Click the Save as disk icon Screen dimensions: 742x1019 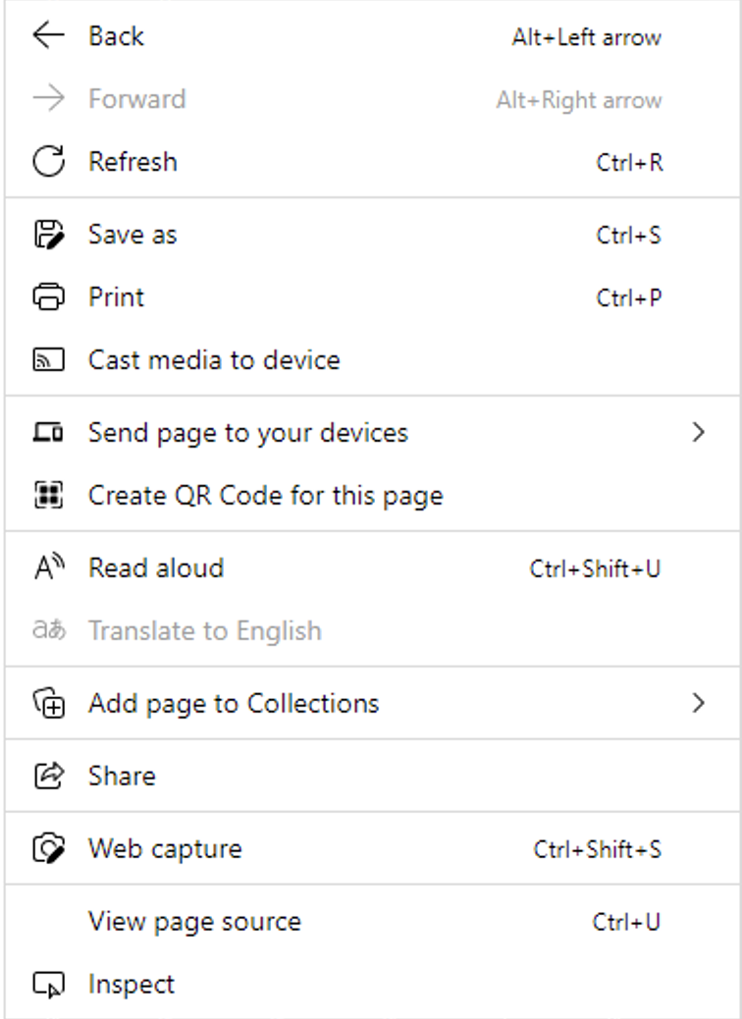point(48,235)
